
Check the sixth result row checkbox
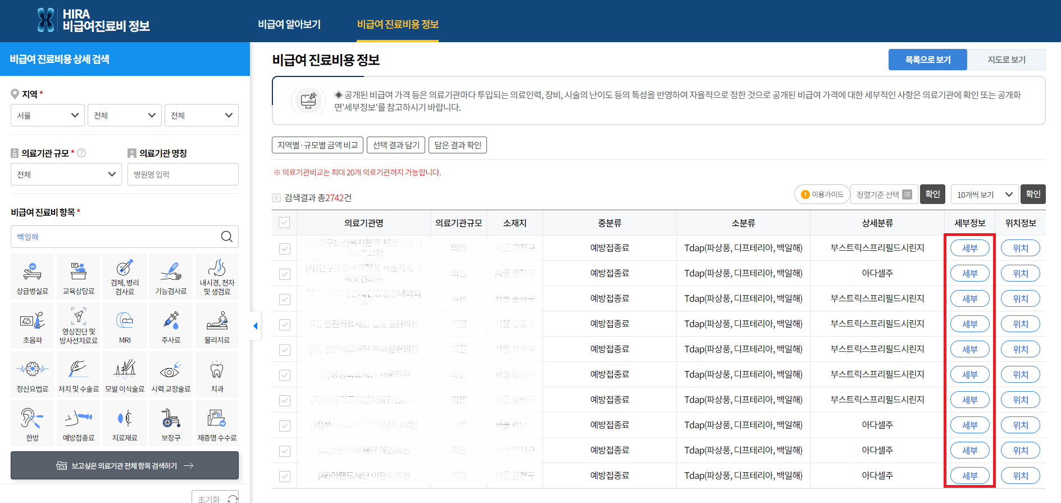tap(285, 375)
